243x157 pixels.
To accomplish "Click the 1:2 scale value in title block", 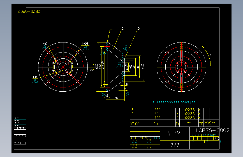I will [217, 139].
